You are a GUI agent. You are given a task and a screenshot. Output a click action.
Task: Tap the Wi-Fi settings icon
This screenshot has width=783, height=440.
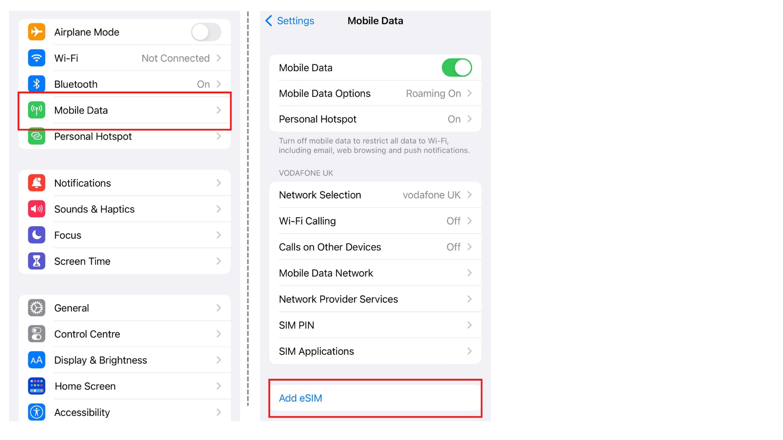point(37,58)
